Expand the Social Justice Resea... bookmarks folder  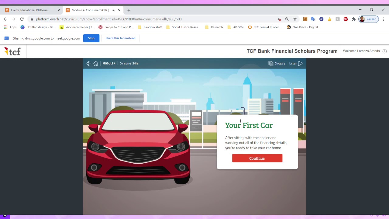(183, 27)
